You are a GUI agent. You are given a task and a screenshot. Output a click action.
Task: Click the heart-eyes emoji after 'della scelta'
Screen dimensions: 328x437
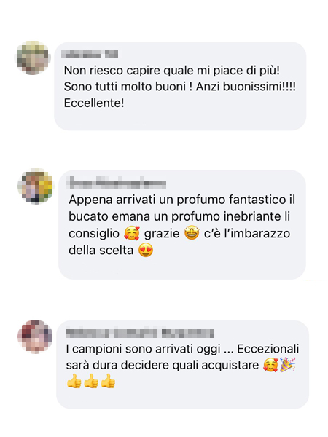tap(146, 250)
